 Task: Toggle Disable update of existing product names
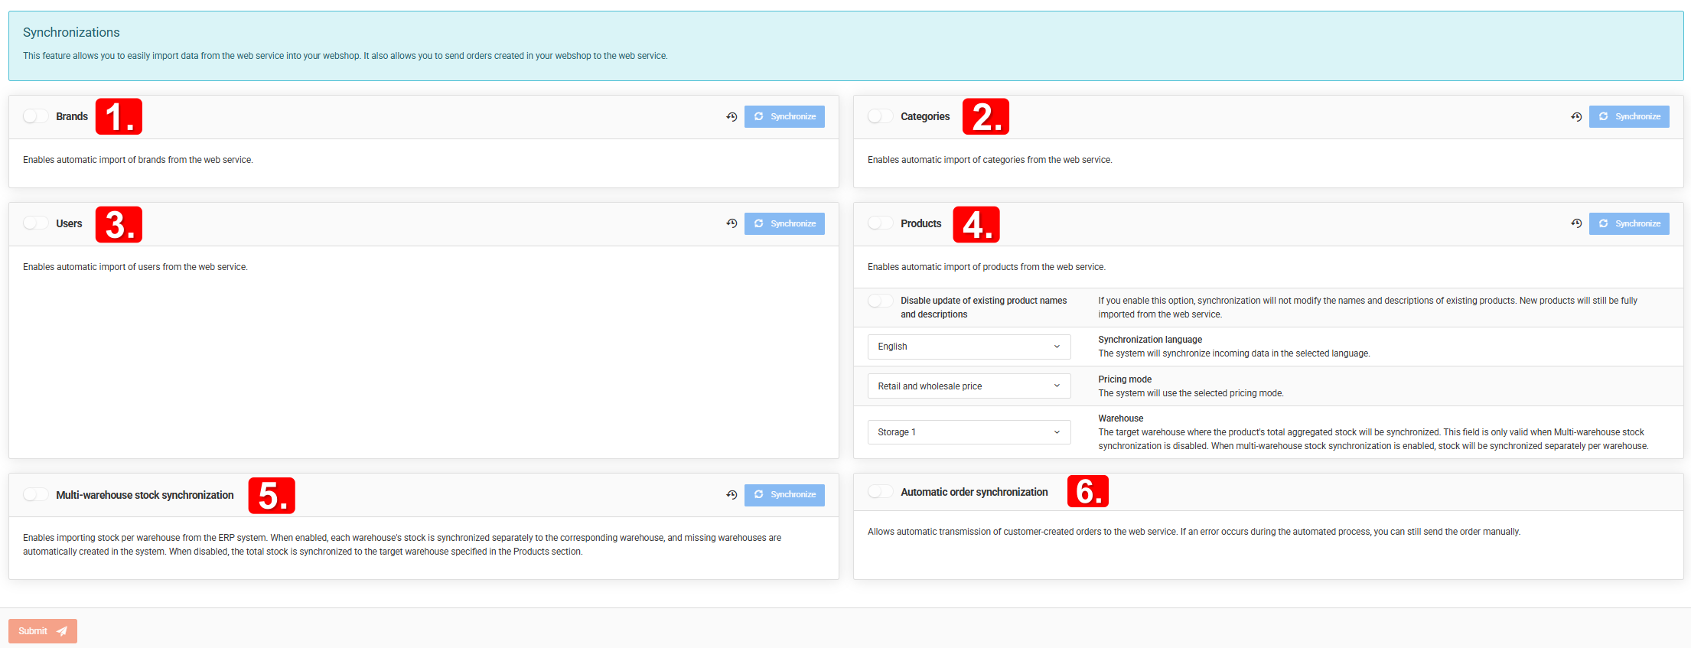pos(880,301)
